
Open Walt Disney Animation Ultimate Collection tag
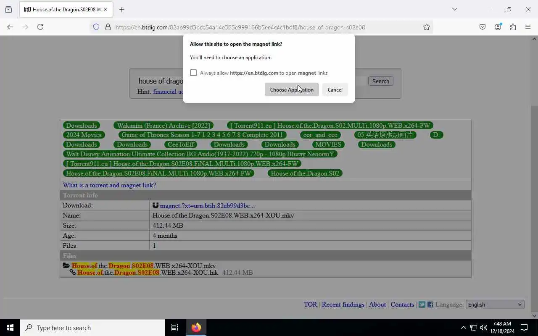point(200,154)
